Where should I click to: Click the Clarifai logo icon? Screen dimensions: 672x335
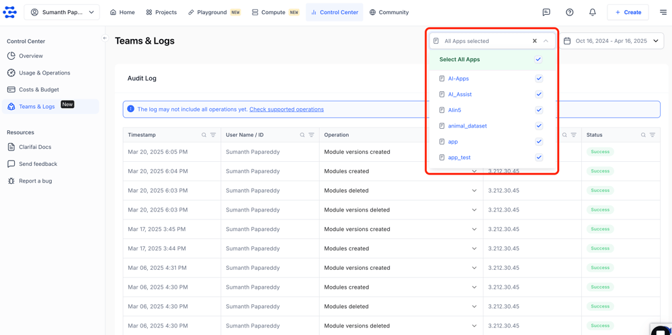9,12
